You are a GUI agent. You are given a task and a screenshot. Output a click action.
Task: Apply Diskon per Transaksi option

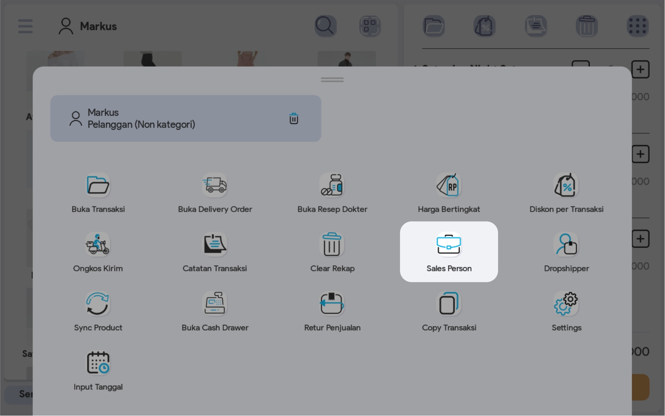pos(566,185)
